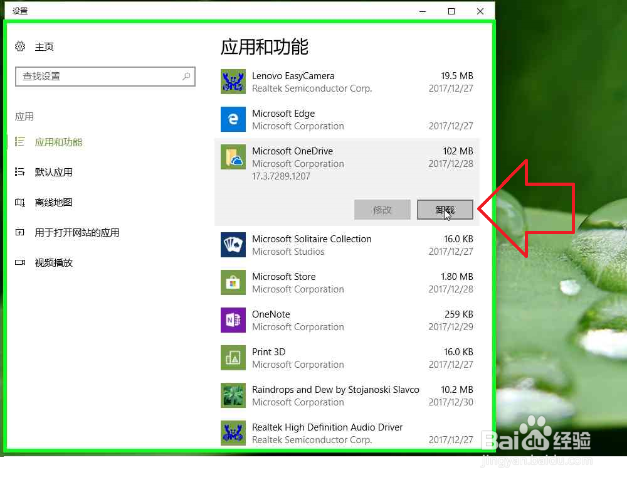Select OneNote entry name
This screenshot has width=627, height=482.
[x=271, y=314]
